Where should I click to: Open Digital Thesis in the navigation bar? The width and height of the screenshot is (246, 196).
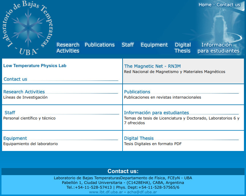[x=183, y=48]
